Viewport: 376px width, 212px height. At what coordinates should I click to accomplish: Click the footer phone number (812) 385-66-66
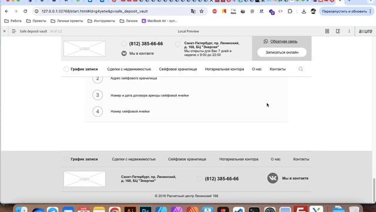[221, 179]
